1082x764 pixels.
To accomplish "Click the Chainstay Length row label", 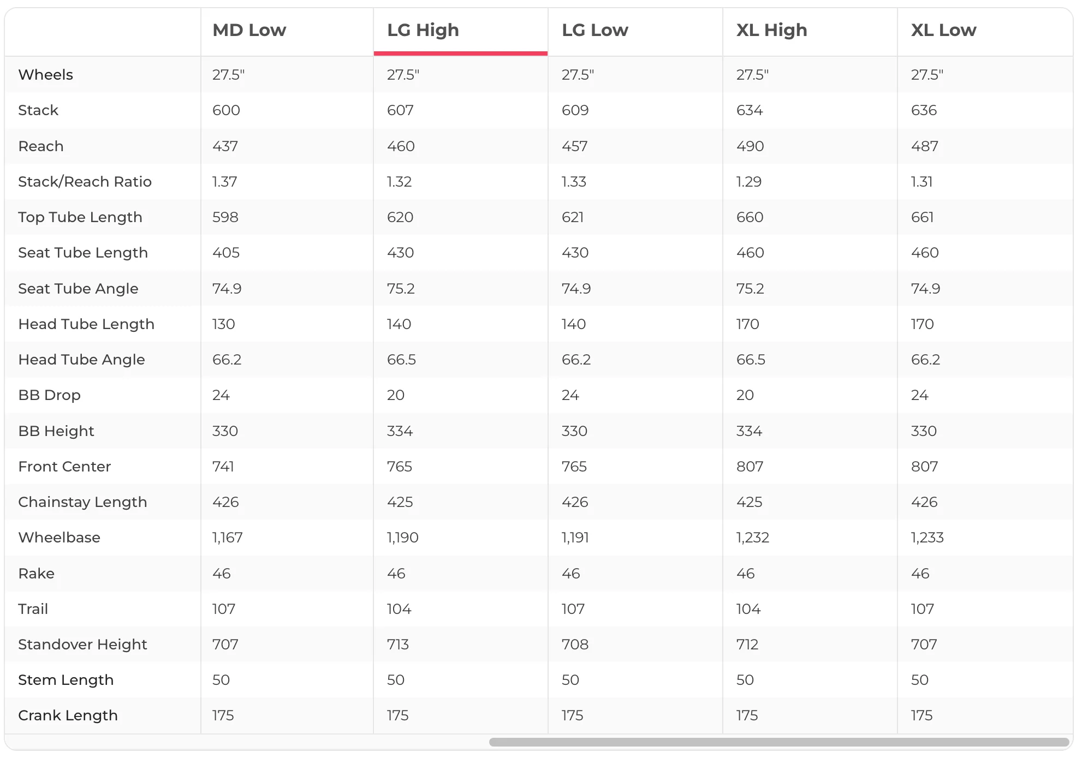I will 82,502.
